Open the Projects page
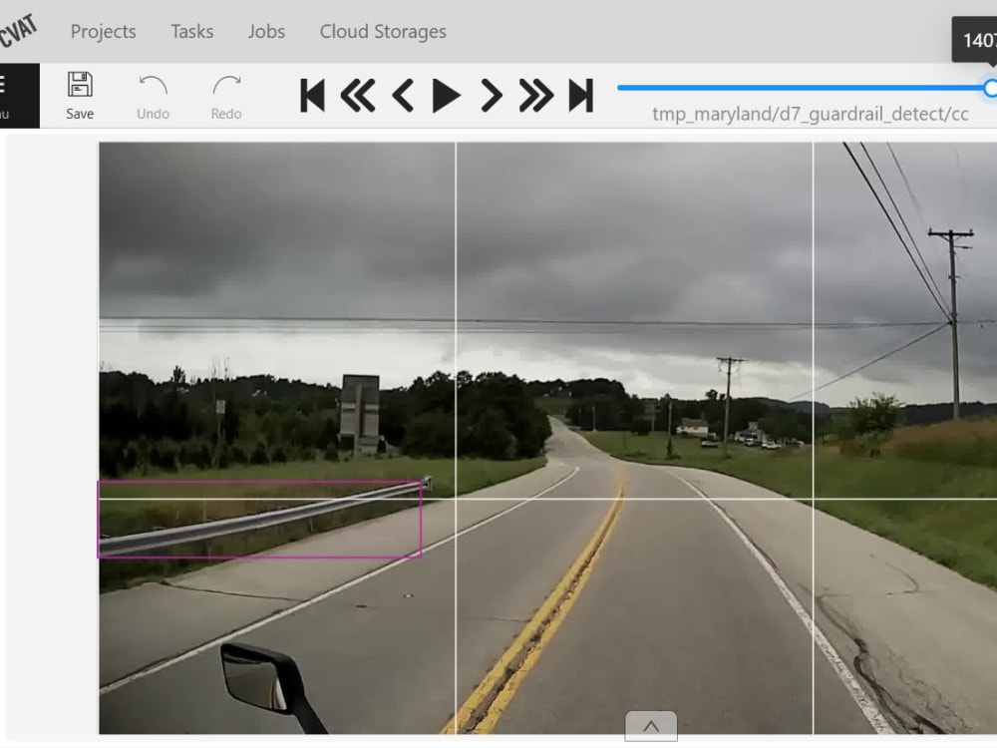 click(103, 31)
